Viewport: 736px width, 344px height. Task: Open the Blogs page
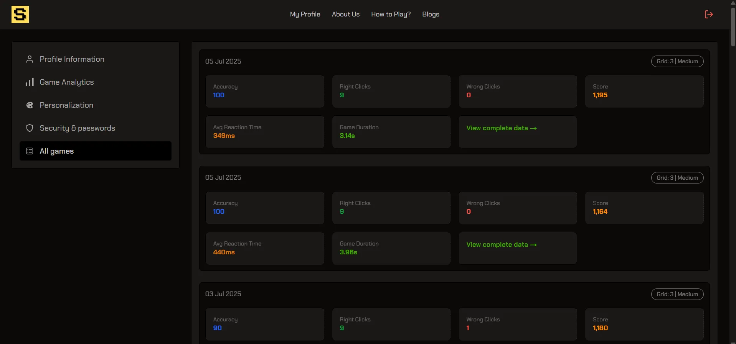point(431,14)
